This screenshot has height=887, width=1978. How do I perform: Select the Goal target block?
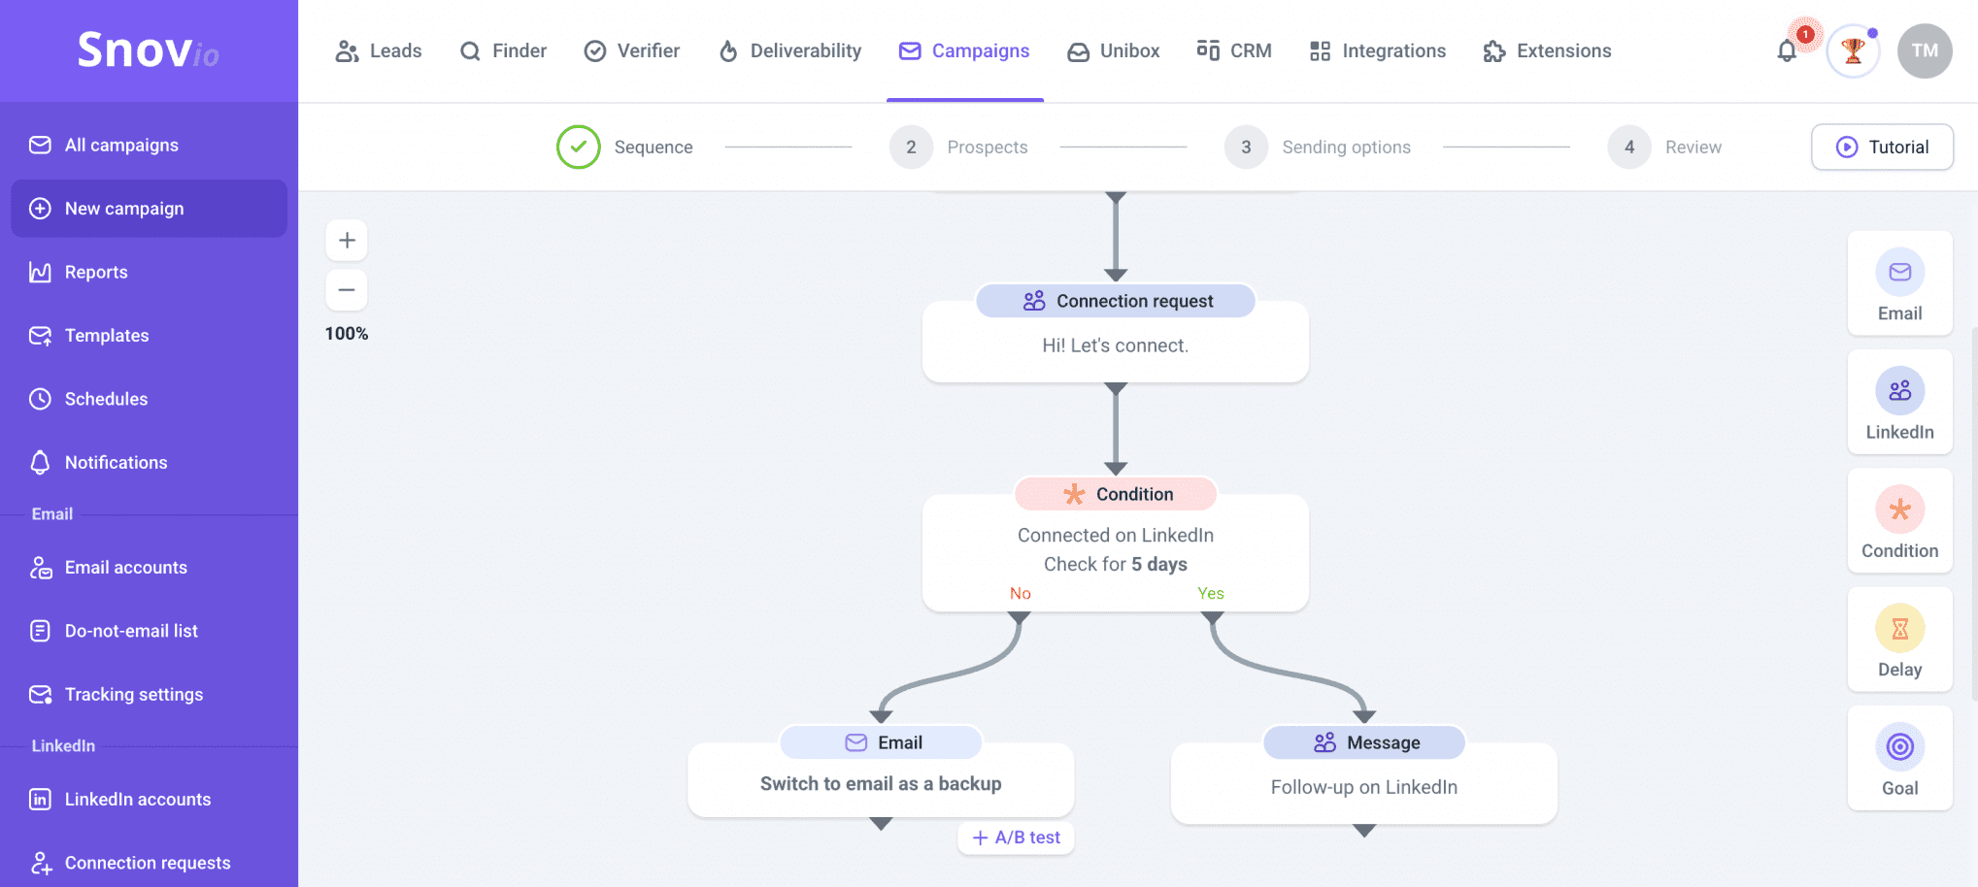point(1899,747)
